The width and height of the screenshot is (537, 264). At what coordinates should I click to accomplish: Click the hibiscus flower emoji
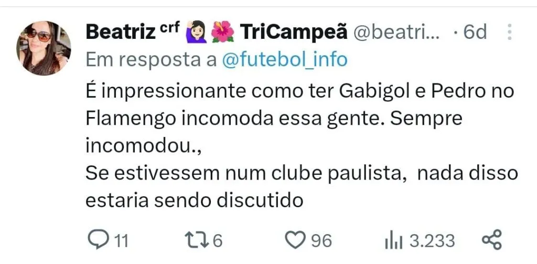tap(222, 32)
